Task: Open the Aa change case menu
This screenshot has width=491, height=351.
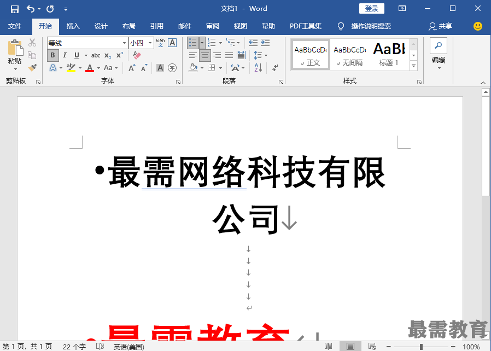Action: click(x=110, y=68)
